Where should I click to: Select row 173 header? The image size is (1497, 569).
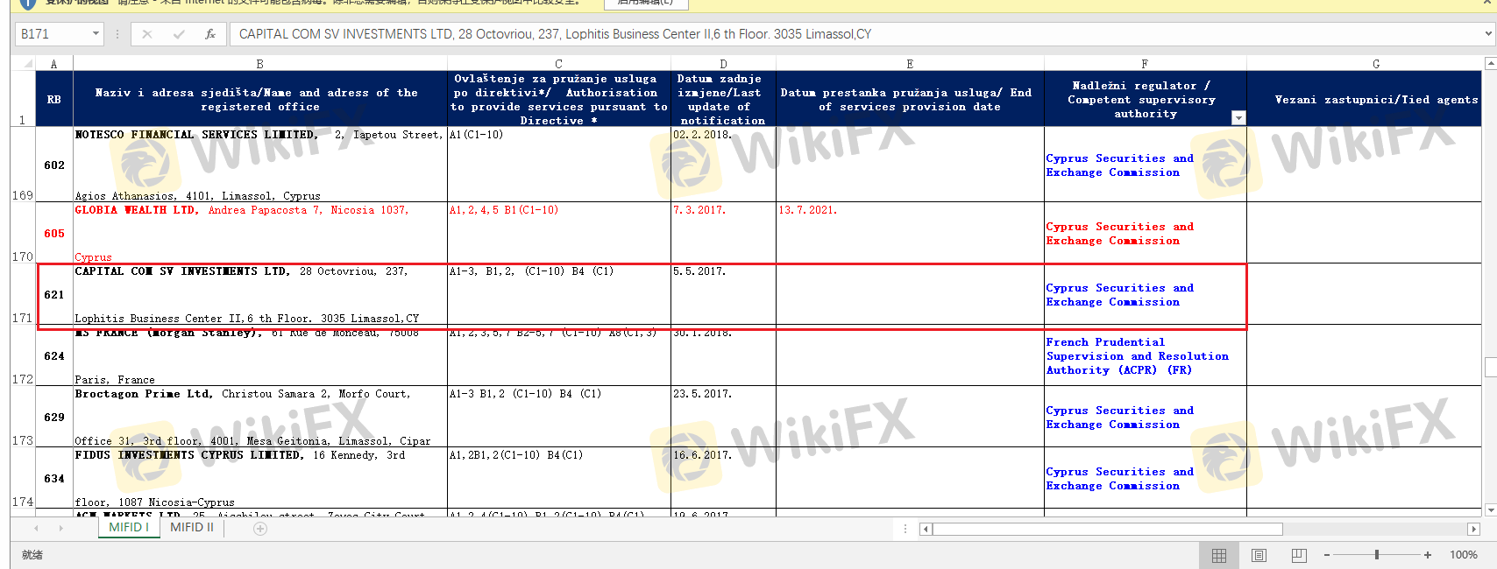(x=23, y=417)
